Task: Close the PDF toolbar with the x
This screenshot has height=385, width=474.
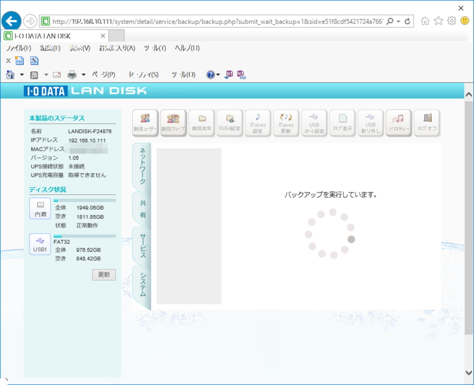Action: tap(8, 61)
